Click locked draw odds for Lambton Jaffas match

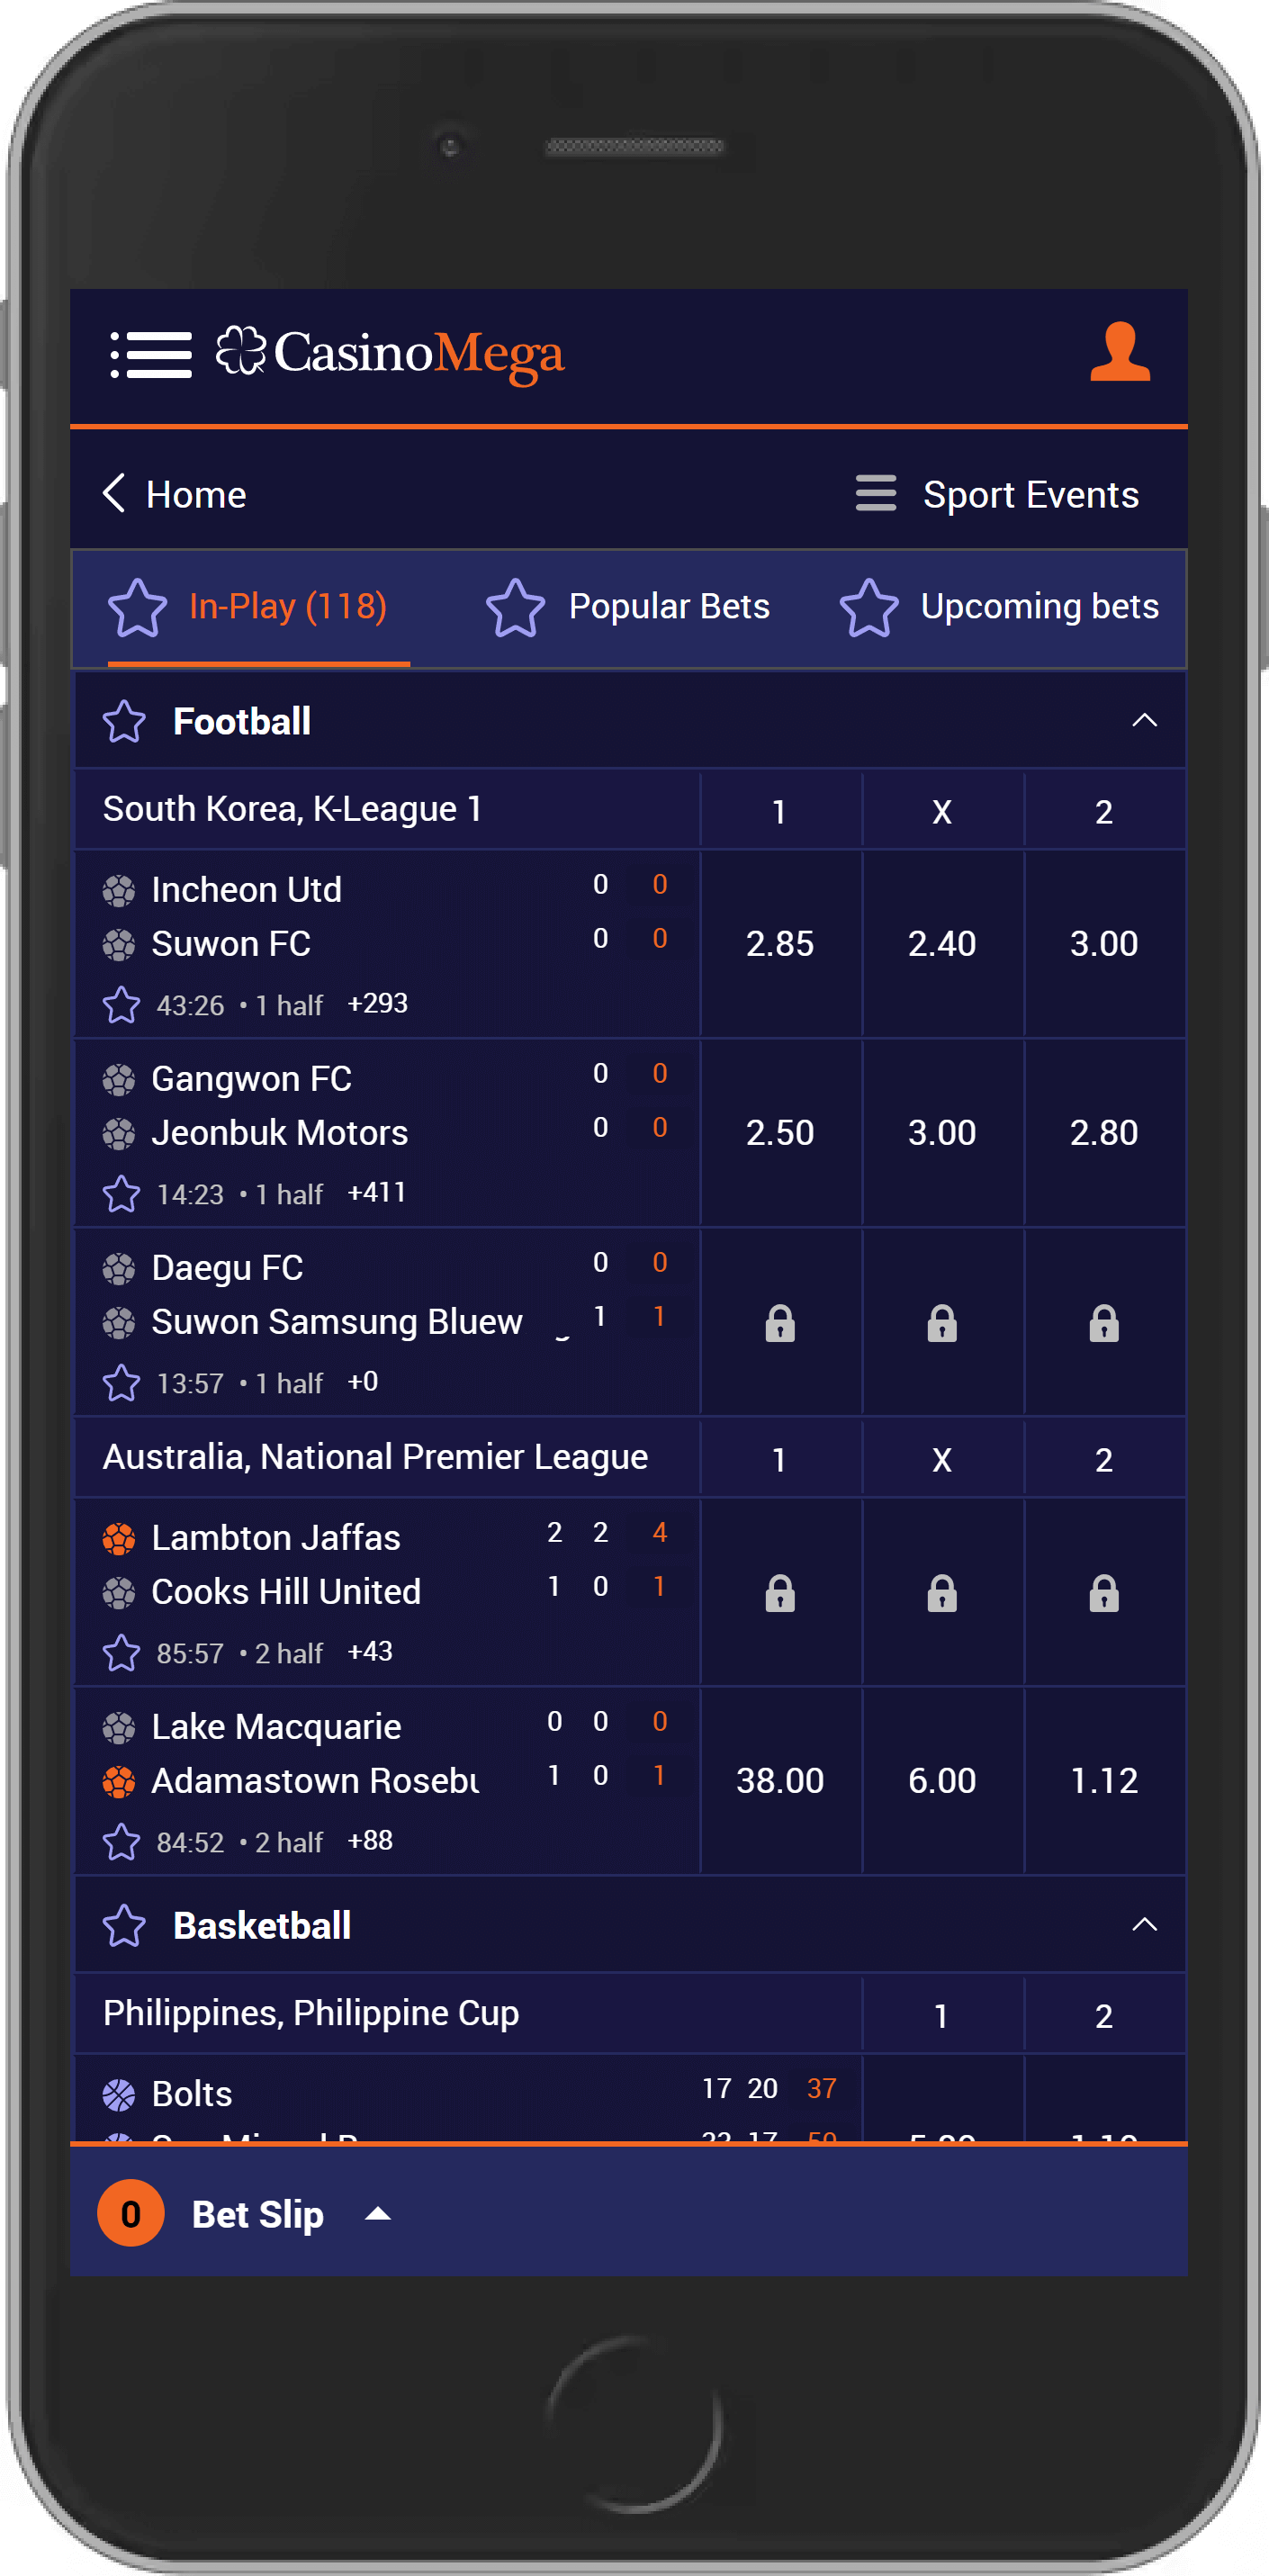click(942, 1592)
